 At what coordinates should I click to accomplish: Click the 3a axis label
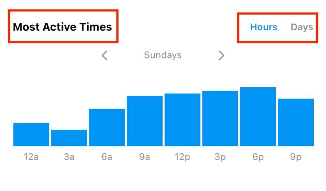(69, 157)
